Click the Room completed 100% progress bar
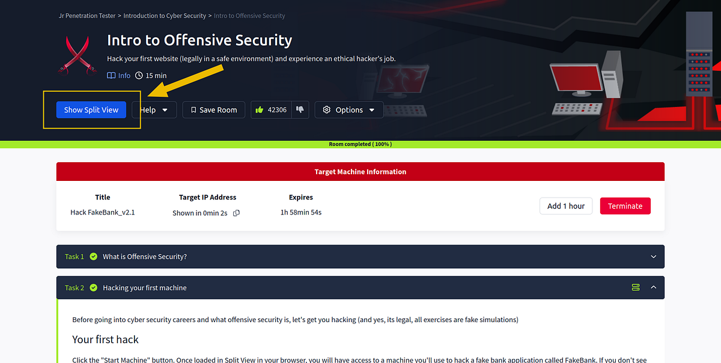 [360, 144]
